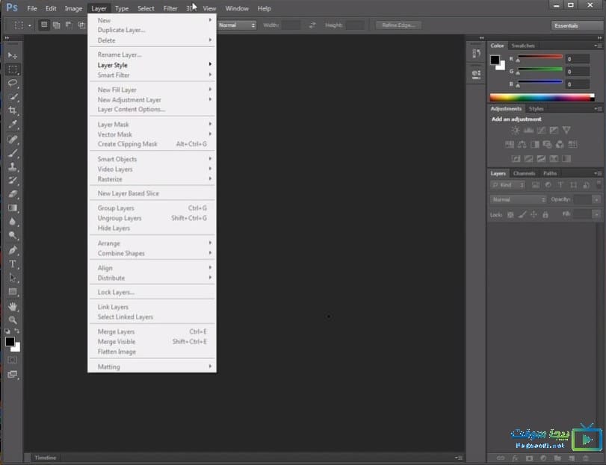This screenshot has height=465, width=606.
Task: Open the Image menu
Action: point(73,8)
